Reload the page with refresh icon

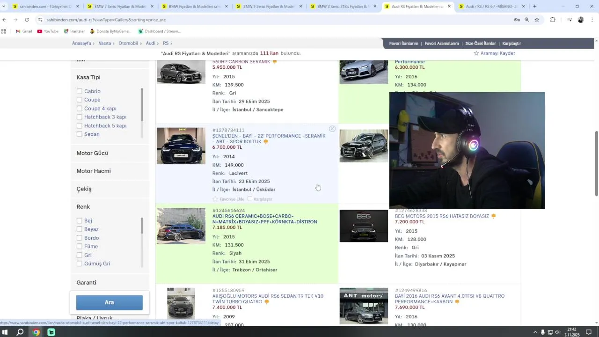[27, 20]
